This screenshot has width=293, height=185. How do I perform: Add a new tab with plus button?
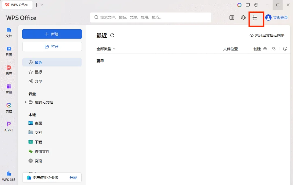click(37, 5)
